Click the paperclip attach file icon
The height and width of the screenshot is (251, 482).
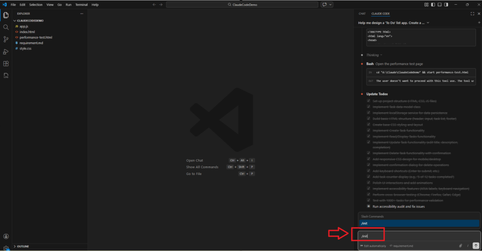point(460,246)
